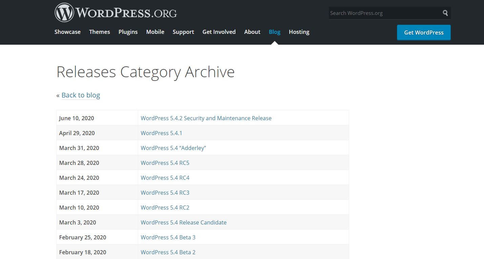Open the WordPress 5.4.1 release post
The image size is (484, 259).
click(x=162, y=133)
